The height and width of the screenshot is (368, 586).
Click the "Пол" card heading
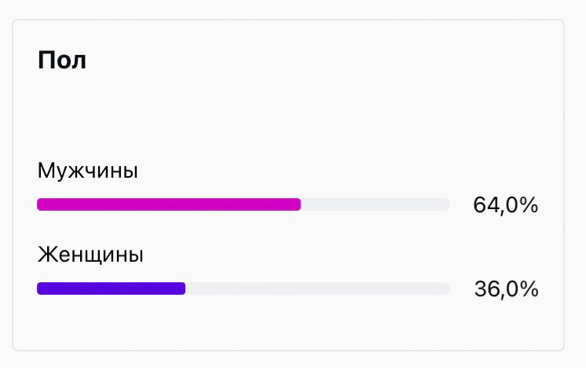click(62, 61)
